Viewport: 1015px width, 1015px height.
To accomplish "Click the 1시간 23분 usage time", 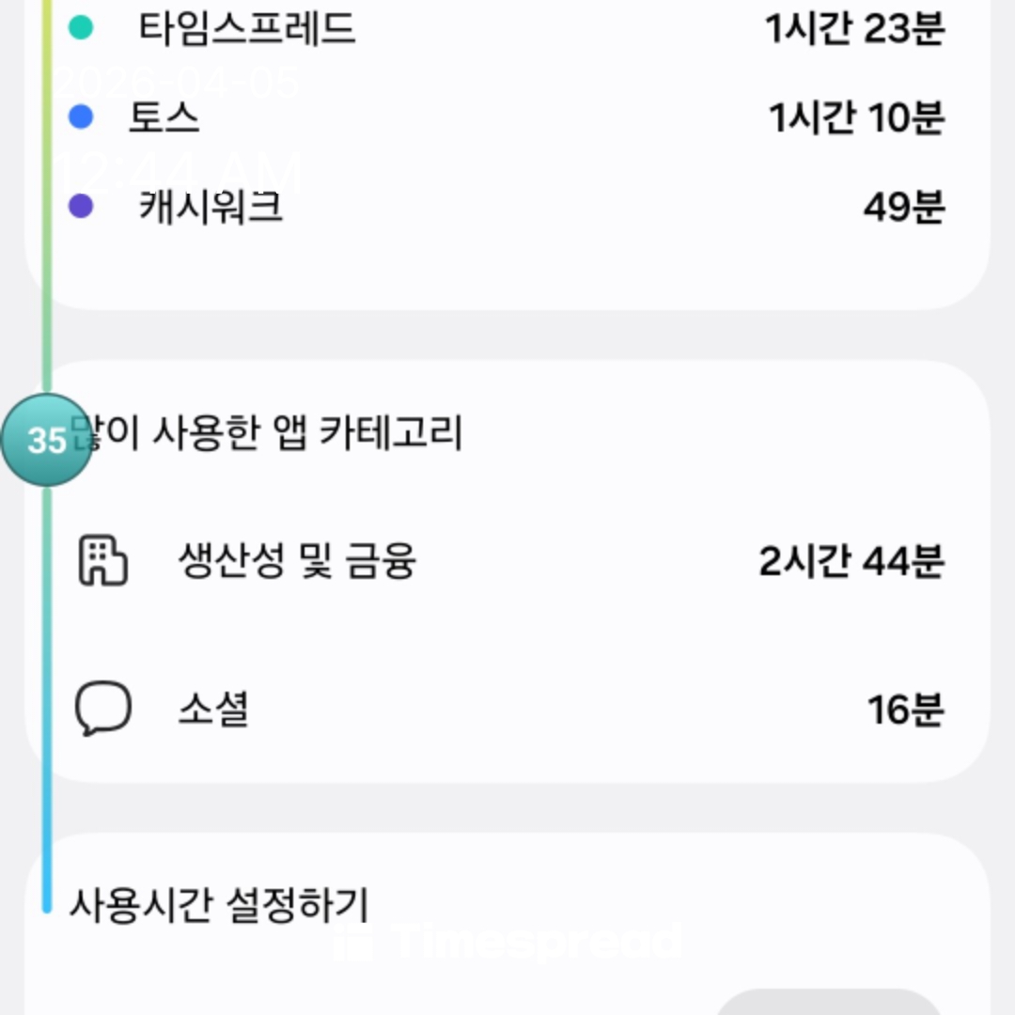I will (x=853, y=28).
